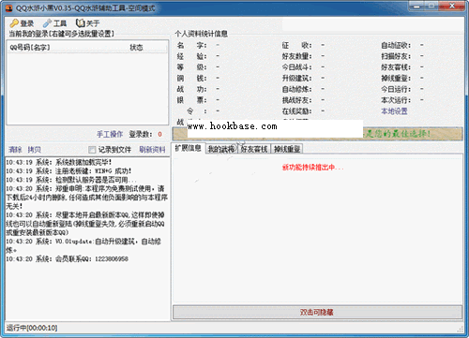Click log line 注册老板键 WIN+G 成功
469x338 pixels.
pyautogui.click(x=68, y=171)
